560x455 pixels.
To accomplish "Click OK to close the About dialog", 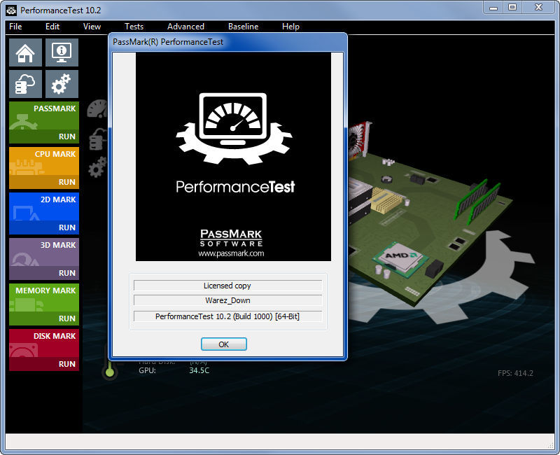I will pos(223,344).
